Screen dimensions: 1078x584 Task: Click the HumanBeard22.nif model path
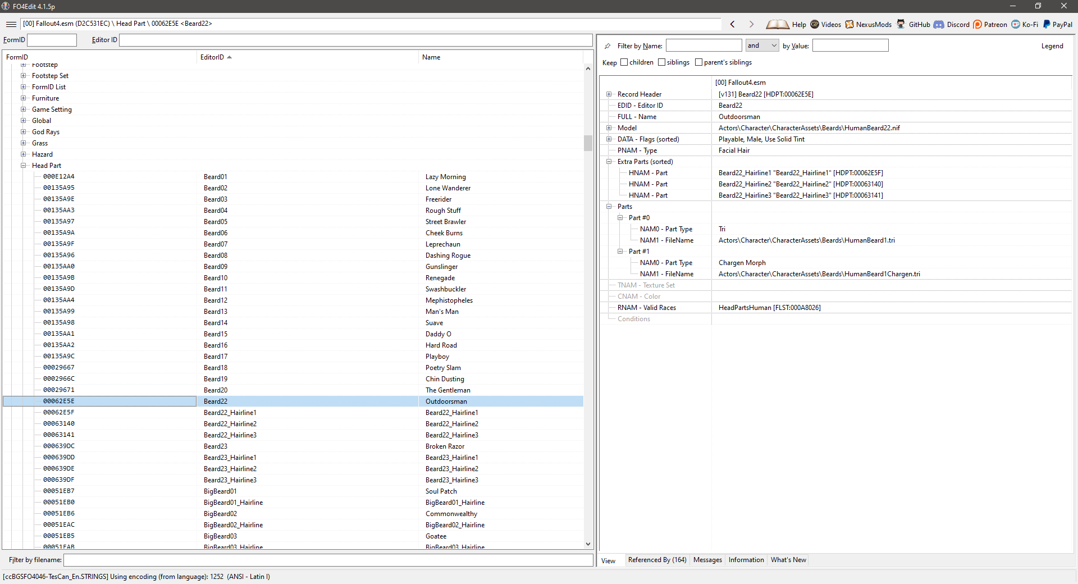[x=809, y=128]
